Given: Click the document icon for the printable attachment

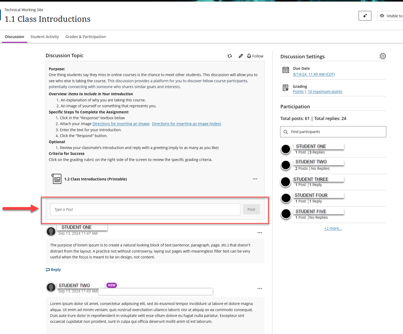Looking at the screenshot, I should [x=56, y=179].
